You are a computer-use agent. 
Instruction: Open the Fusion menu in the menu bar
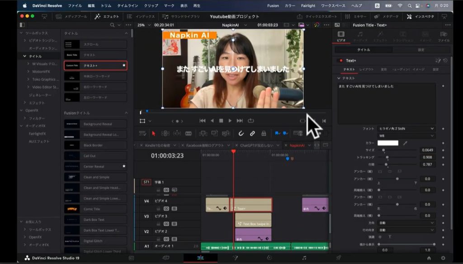click(273, 5)
